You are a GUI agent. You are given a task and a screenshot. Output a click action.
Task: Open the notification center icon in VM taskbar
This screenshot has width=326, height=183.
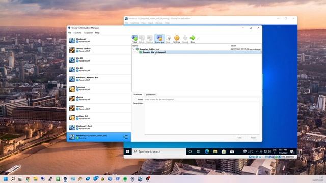click(x=292, y=151)
